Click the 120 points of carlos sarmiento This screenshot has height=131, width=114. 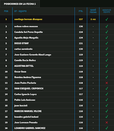81,49
